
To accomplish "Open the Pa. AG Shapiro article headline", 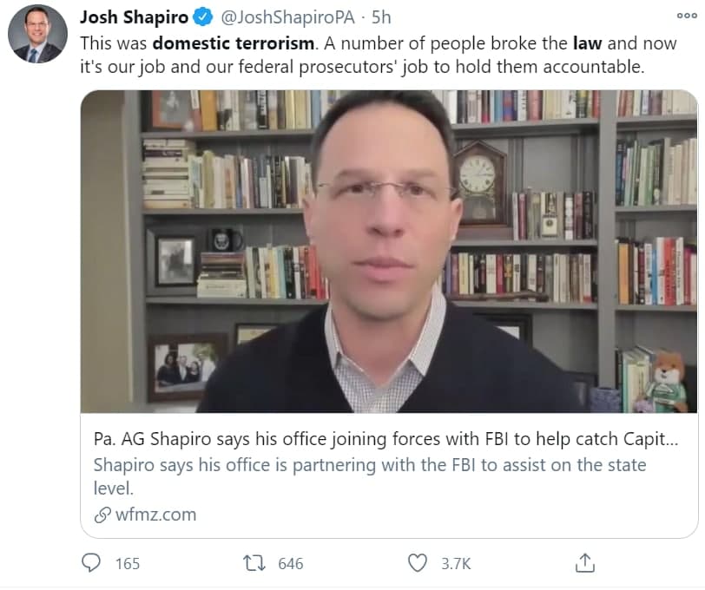I will point(385,439).
